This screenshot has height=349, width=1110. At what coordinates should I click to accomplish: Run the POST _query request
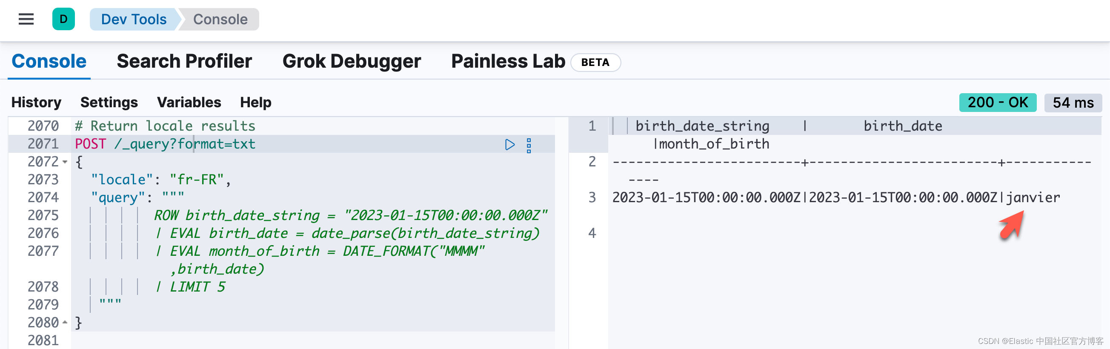510,144
